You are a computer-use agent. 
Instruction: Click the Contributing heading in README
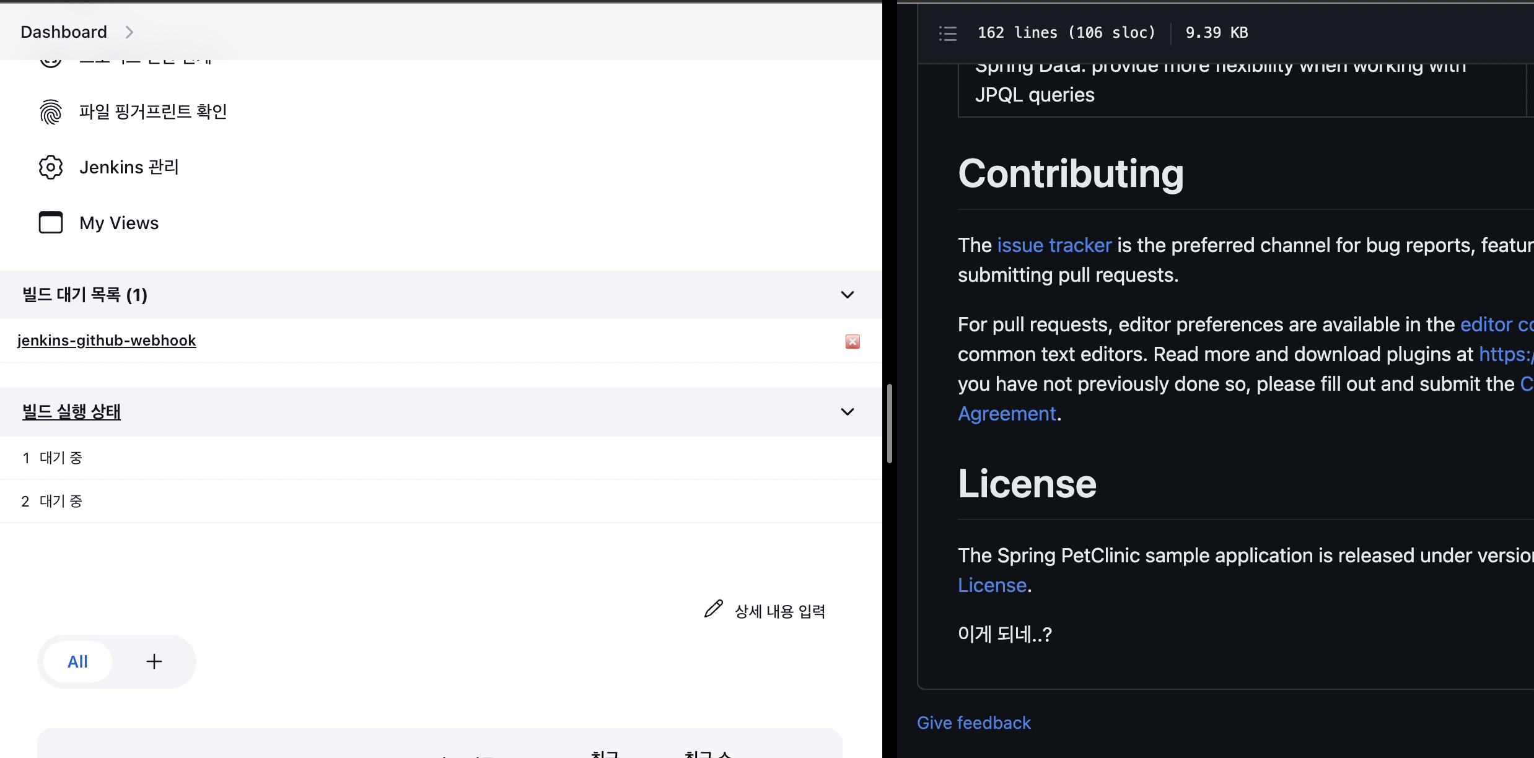click(1071, 173)
